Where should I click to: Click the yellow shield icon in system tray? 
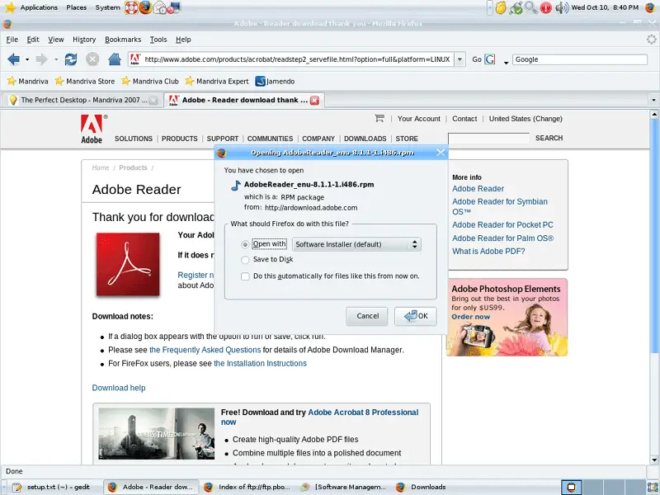(x=501, y=7)
